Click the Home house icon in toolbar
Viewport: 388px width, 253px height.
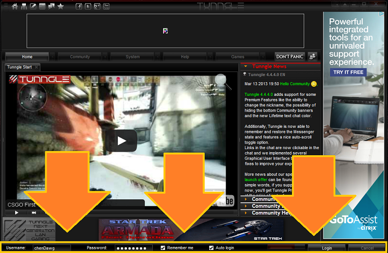pyautogui.click(x=15, y=7)
